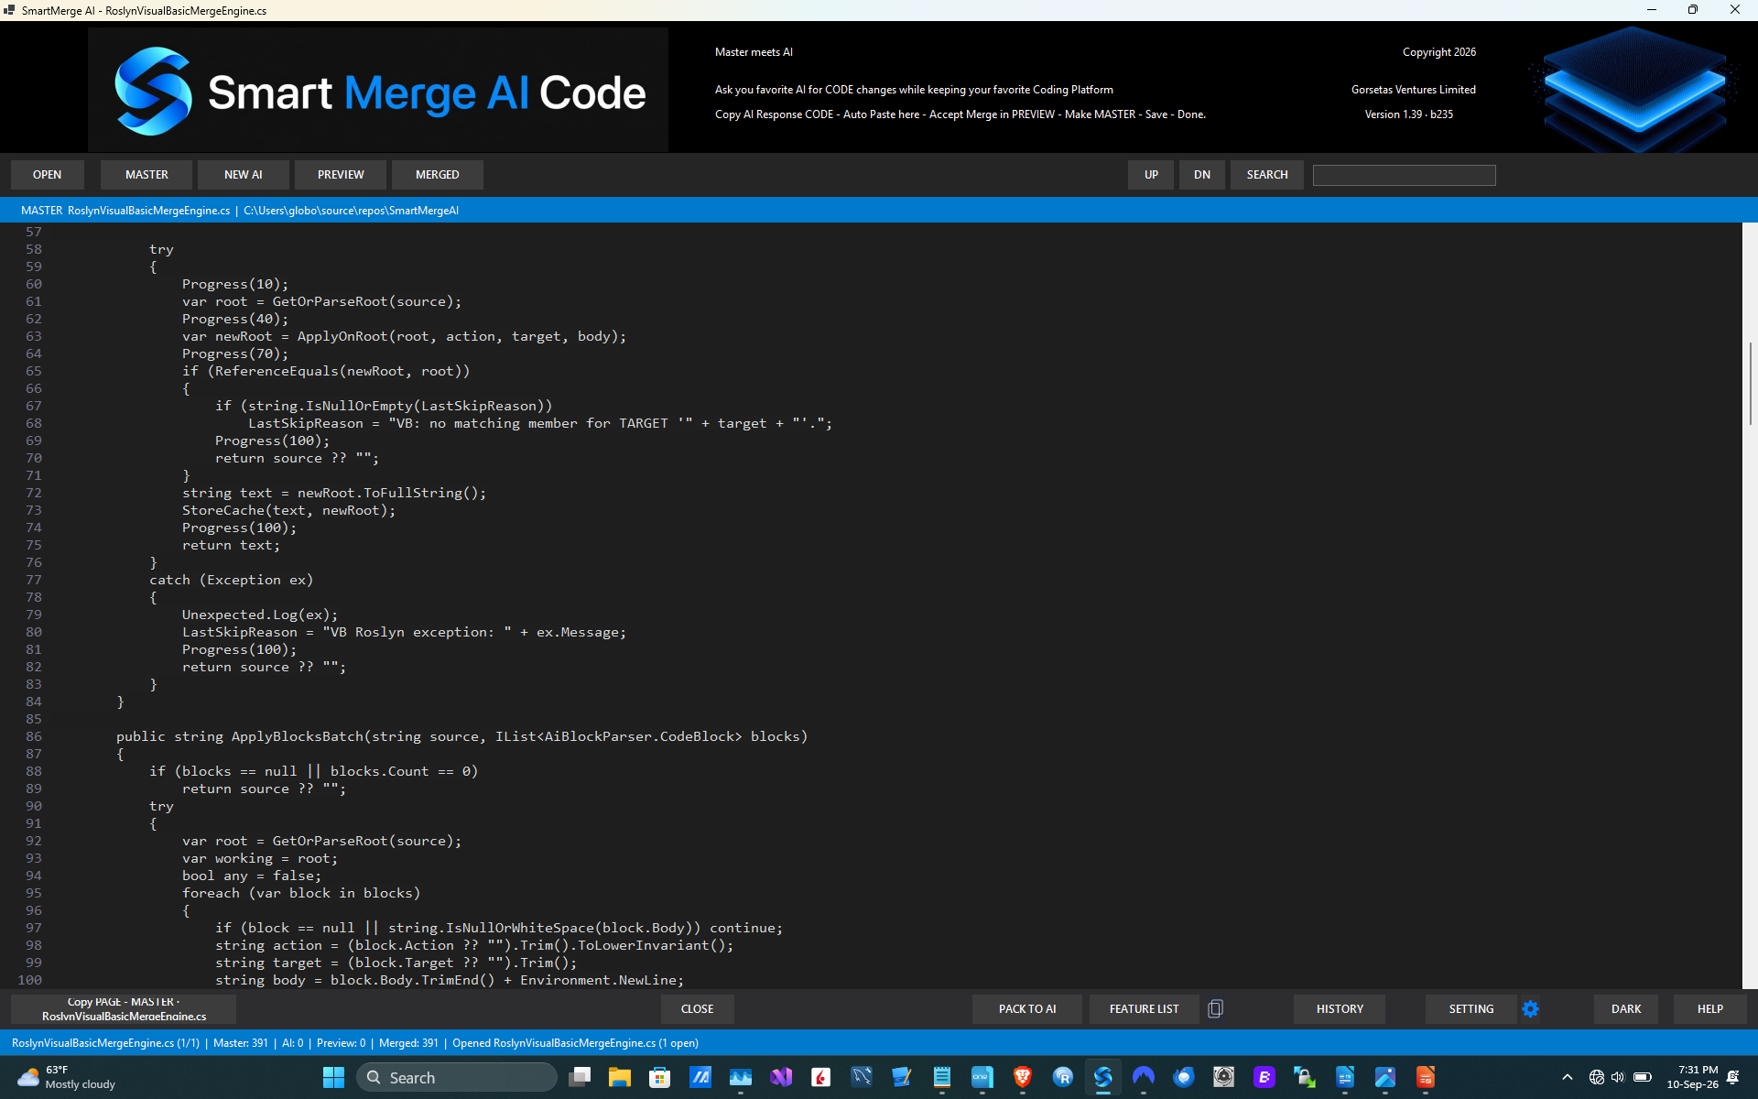1758x1099 pixels.
Task: Click the CLOSE button
Action: pos(698,1008)
